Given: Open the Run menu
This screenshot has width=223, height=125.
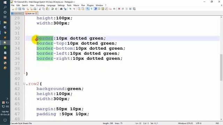Looking at the screenshot, I should [83, 6].
